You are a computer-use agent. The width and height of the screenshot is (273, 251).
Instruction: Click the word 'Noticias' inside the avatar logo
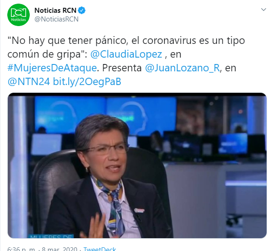click(18, 20)
